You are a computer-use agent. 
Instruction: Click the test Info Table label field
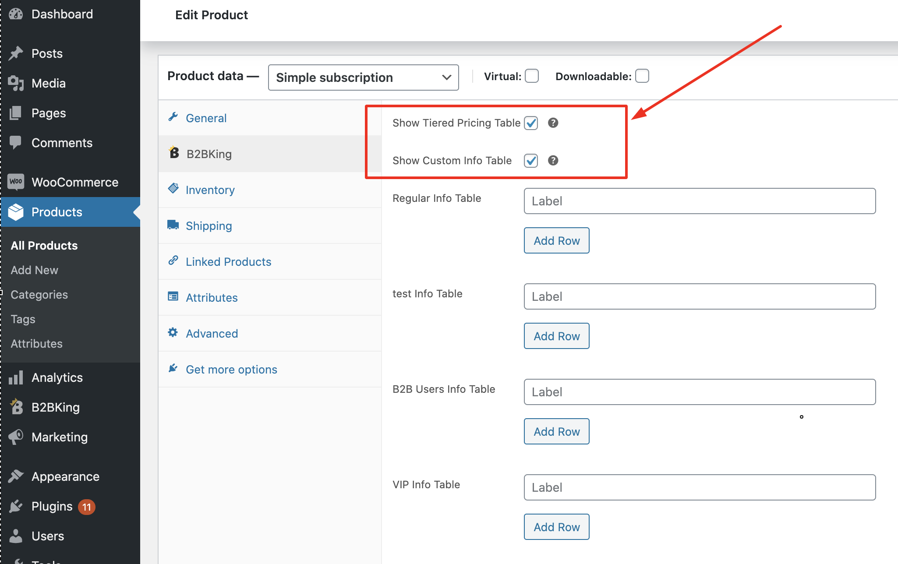tap(700, 296)
